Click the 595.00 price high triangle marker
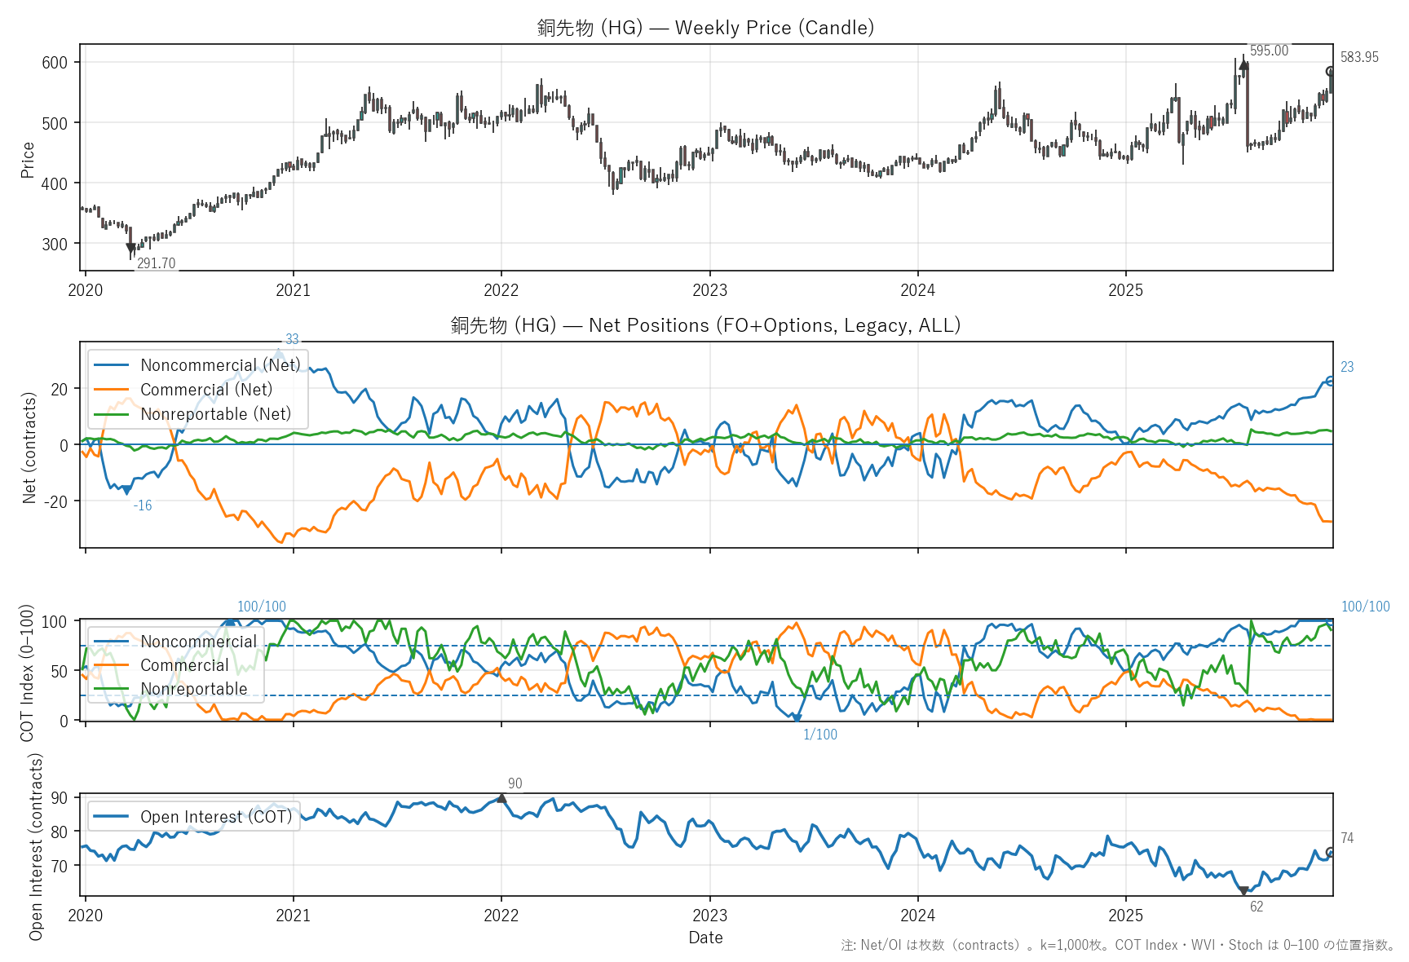The width and height of the screenshot is (1409, 962). 1243,65
